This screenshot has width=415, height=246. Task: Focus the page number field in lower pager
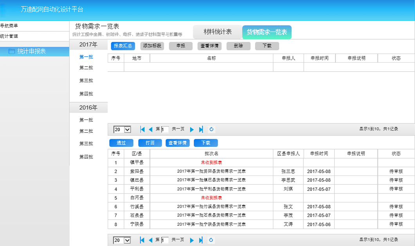pos(165,240)
